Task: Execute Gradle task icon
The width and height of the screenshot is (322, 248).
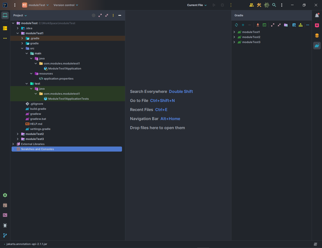Action: [x=264, y=25]
